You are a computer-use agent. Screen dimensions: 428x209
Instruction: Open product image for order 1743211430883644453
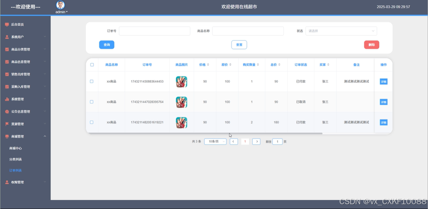(x=181, y=82)
